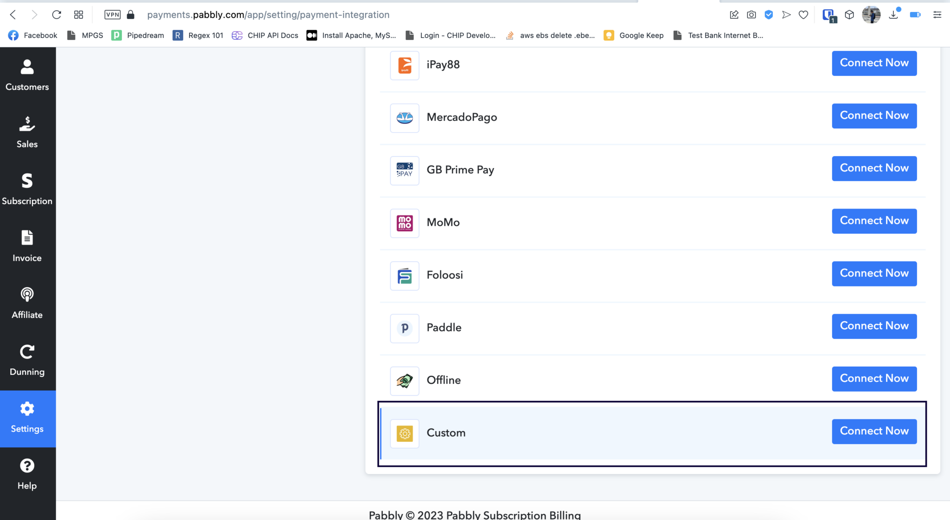View the Invoice section
Screen dimensions: 950x520
27,245
